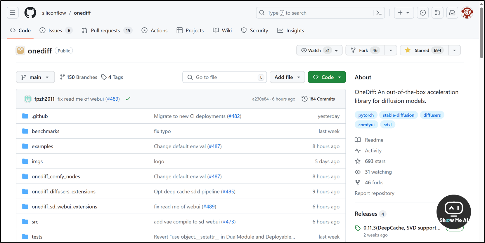Open the Show Me AI assistant bubble

point(454,212)
